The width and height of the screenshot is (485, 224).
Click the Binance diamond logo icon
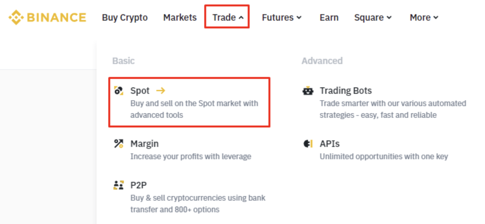(16, 17)
